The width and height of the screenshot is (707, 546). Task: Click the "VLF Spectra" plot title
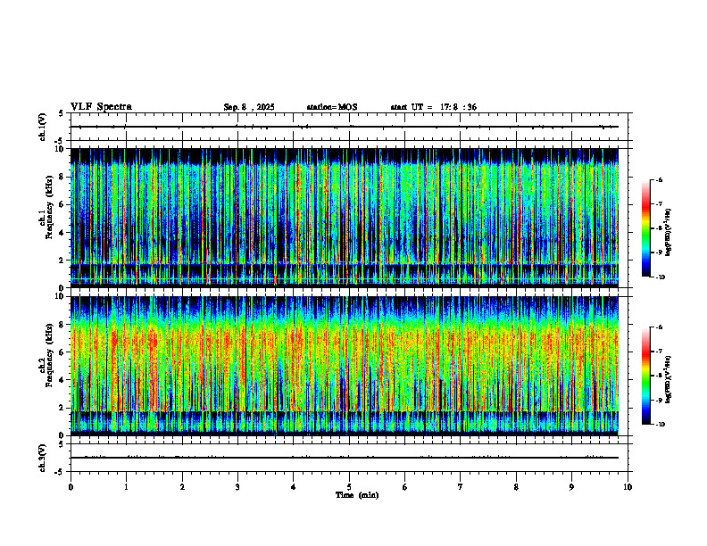(101, 107)
